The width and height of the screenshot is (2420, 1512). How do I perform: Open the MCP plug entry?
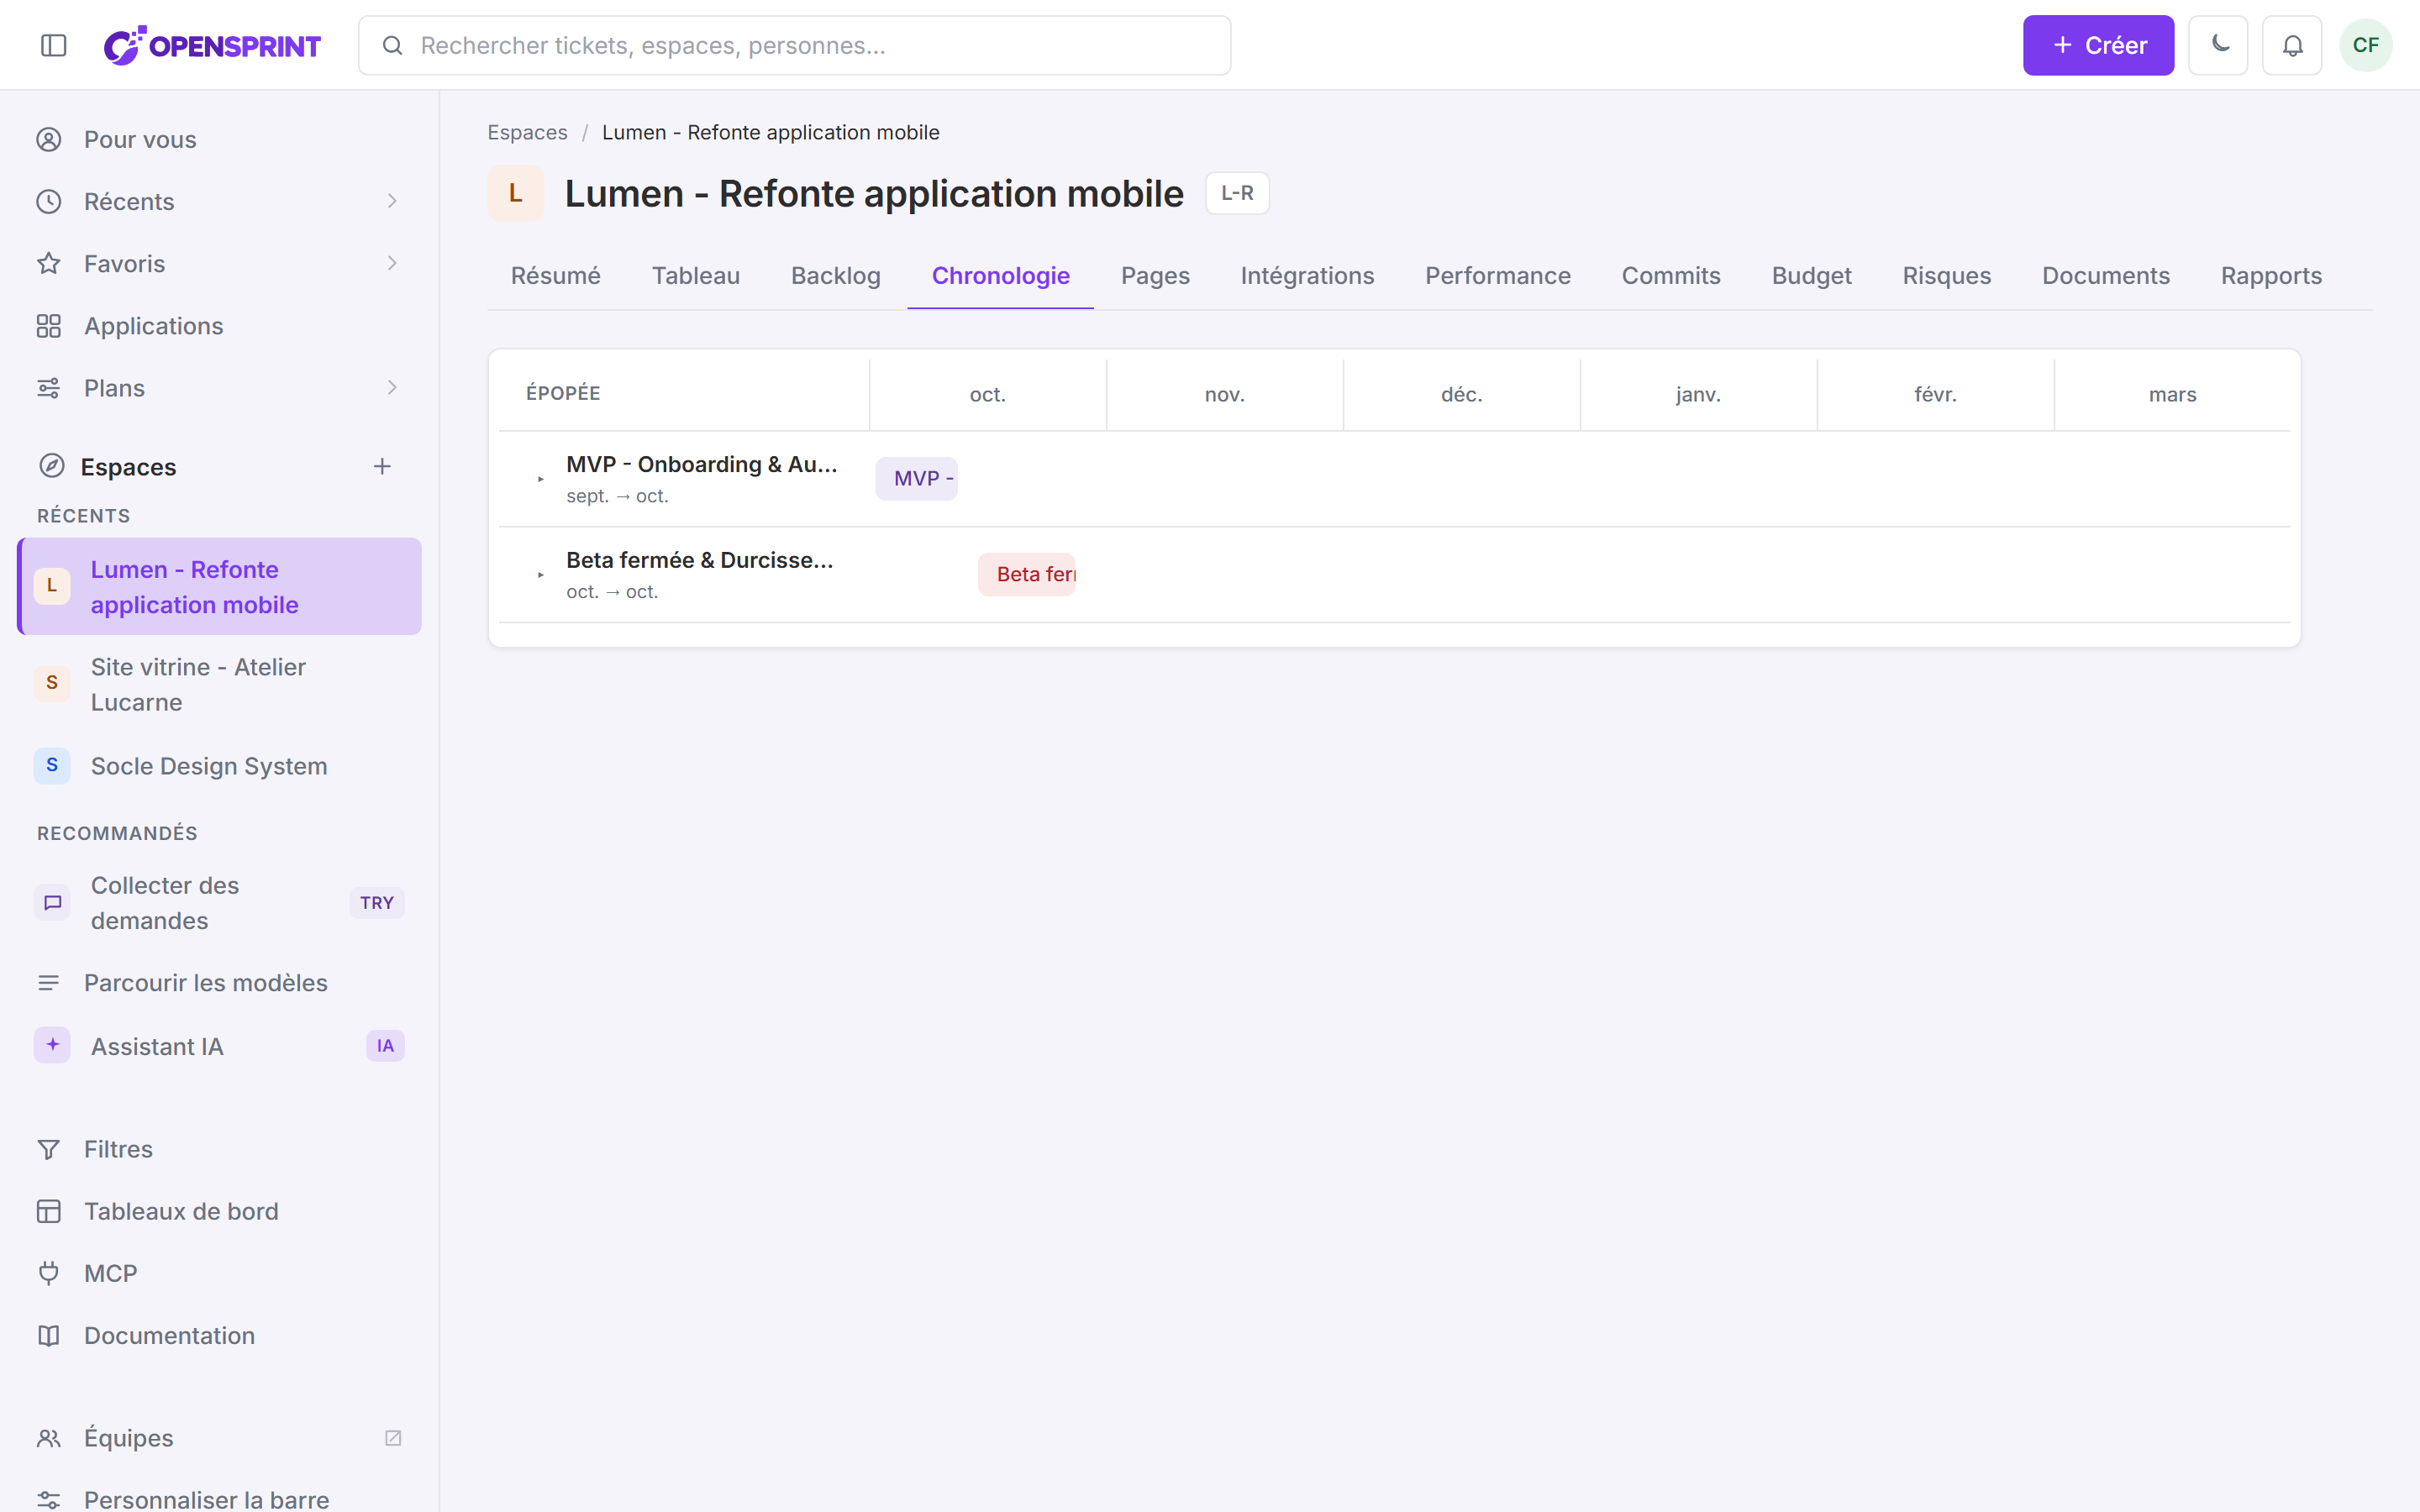point(219,1273)
